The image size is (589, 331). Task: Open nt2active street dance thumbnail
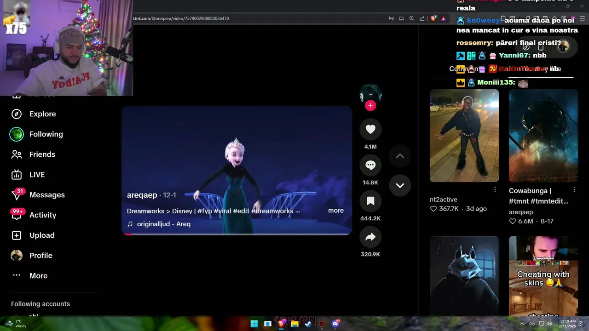point(464,136)
